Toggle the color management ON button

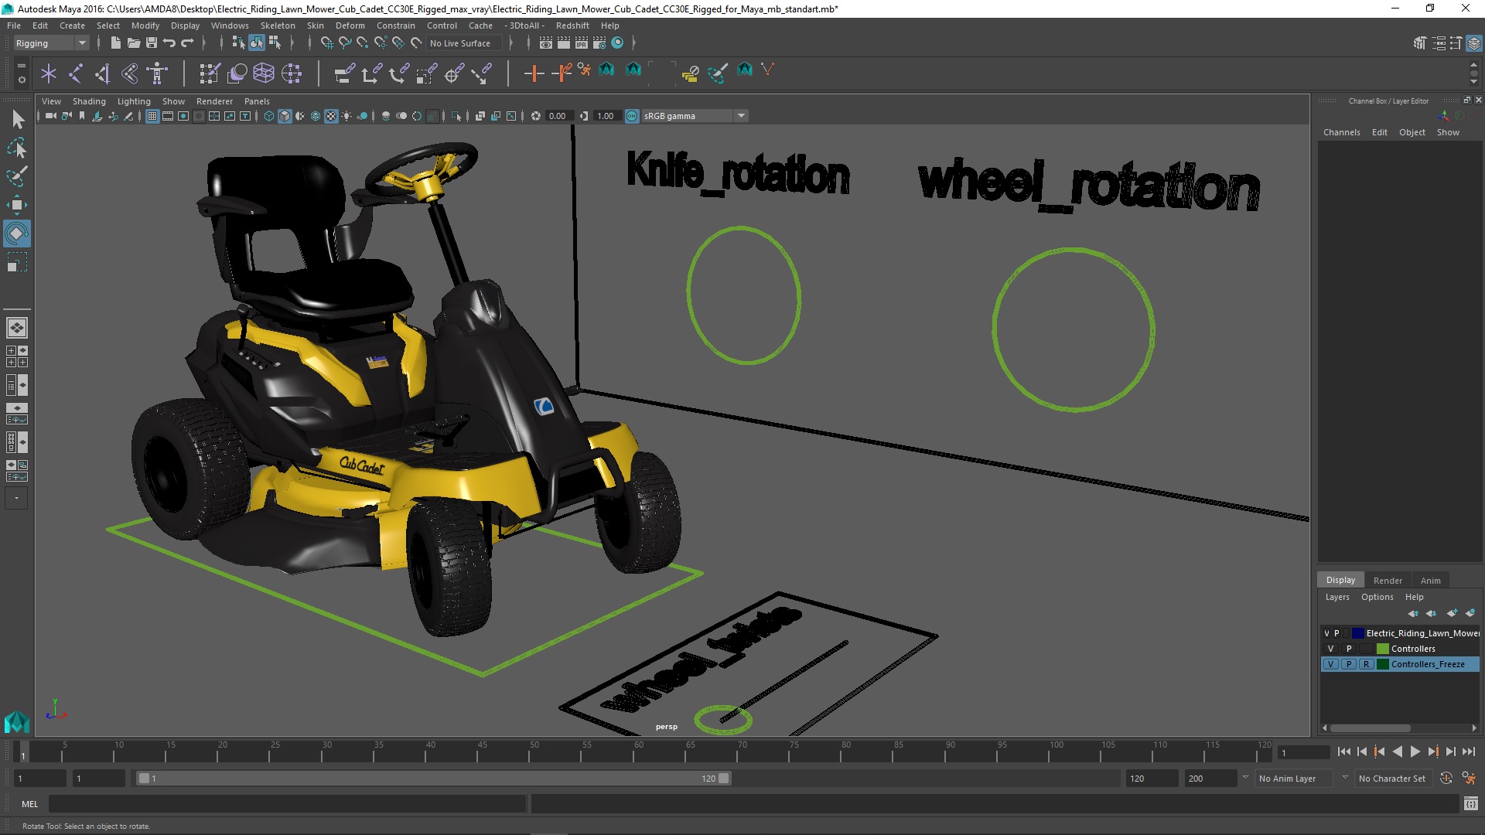click(632, 116)
